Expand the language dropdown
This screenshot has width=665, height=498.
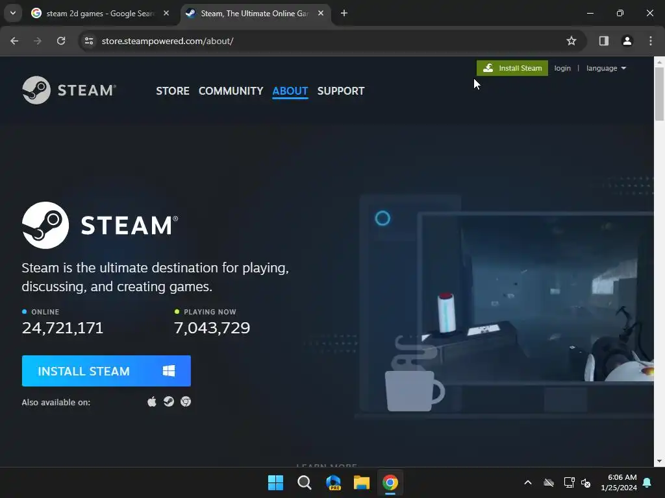click(x=606, y=68)
